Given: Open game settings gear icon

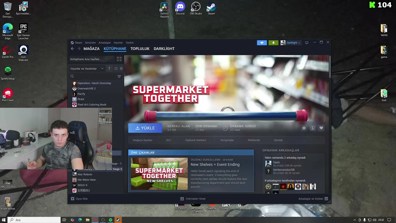Looking at the screenshot, I should (304, 128).
